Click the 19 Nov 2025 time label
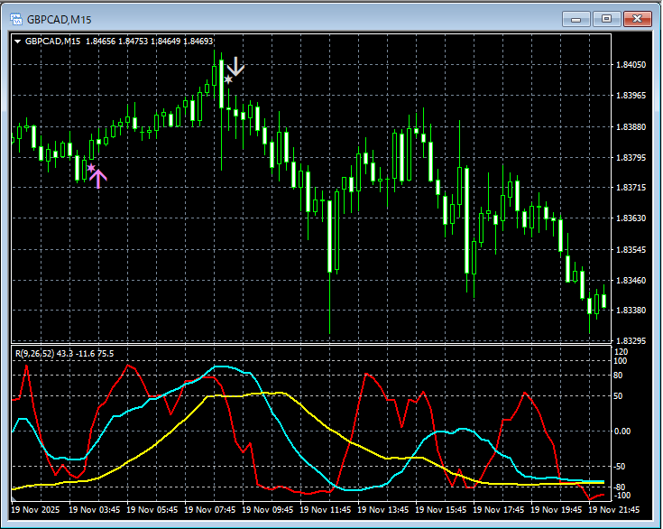 35,509
